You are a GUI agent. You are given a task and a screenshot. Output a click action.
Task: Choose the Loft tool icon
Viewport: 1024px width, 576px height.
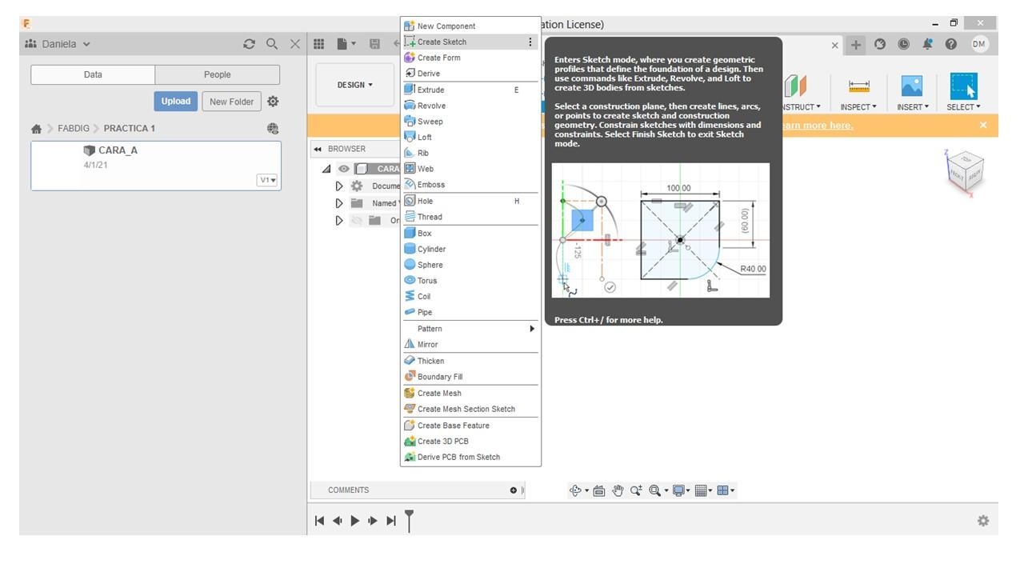[x=410, y=137]
